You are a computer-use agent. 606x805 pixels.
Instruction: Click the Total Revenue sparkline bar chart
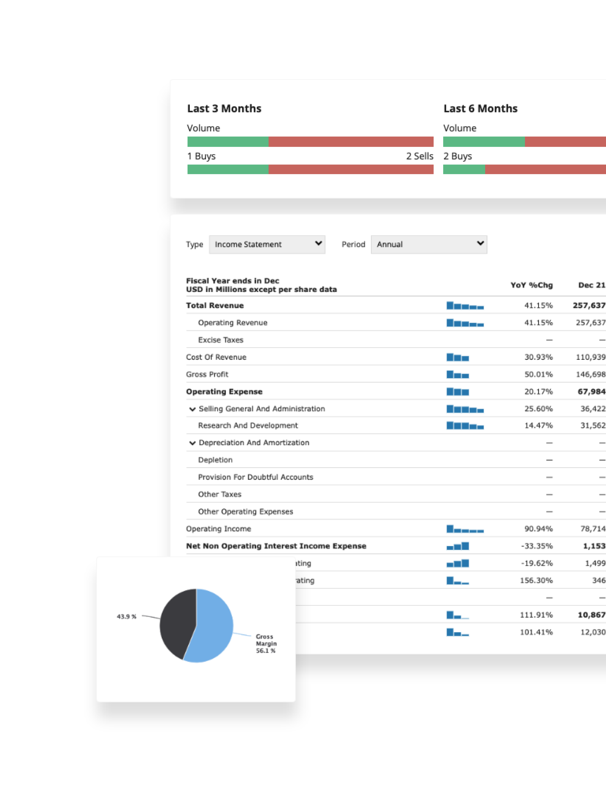(465, 306)
